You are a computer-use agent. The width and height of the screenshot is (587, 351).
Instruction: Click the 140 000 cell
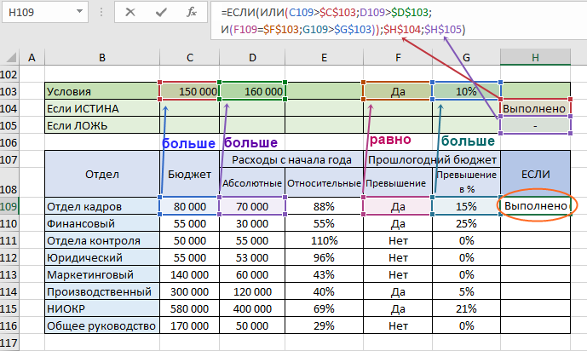189,274
